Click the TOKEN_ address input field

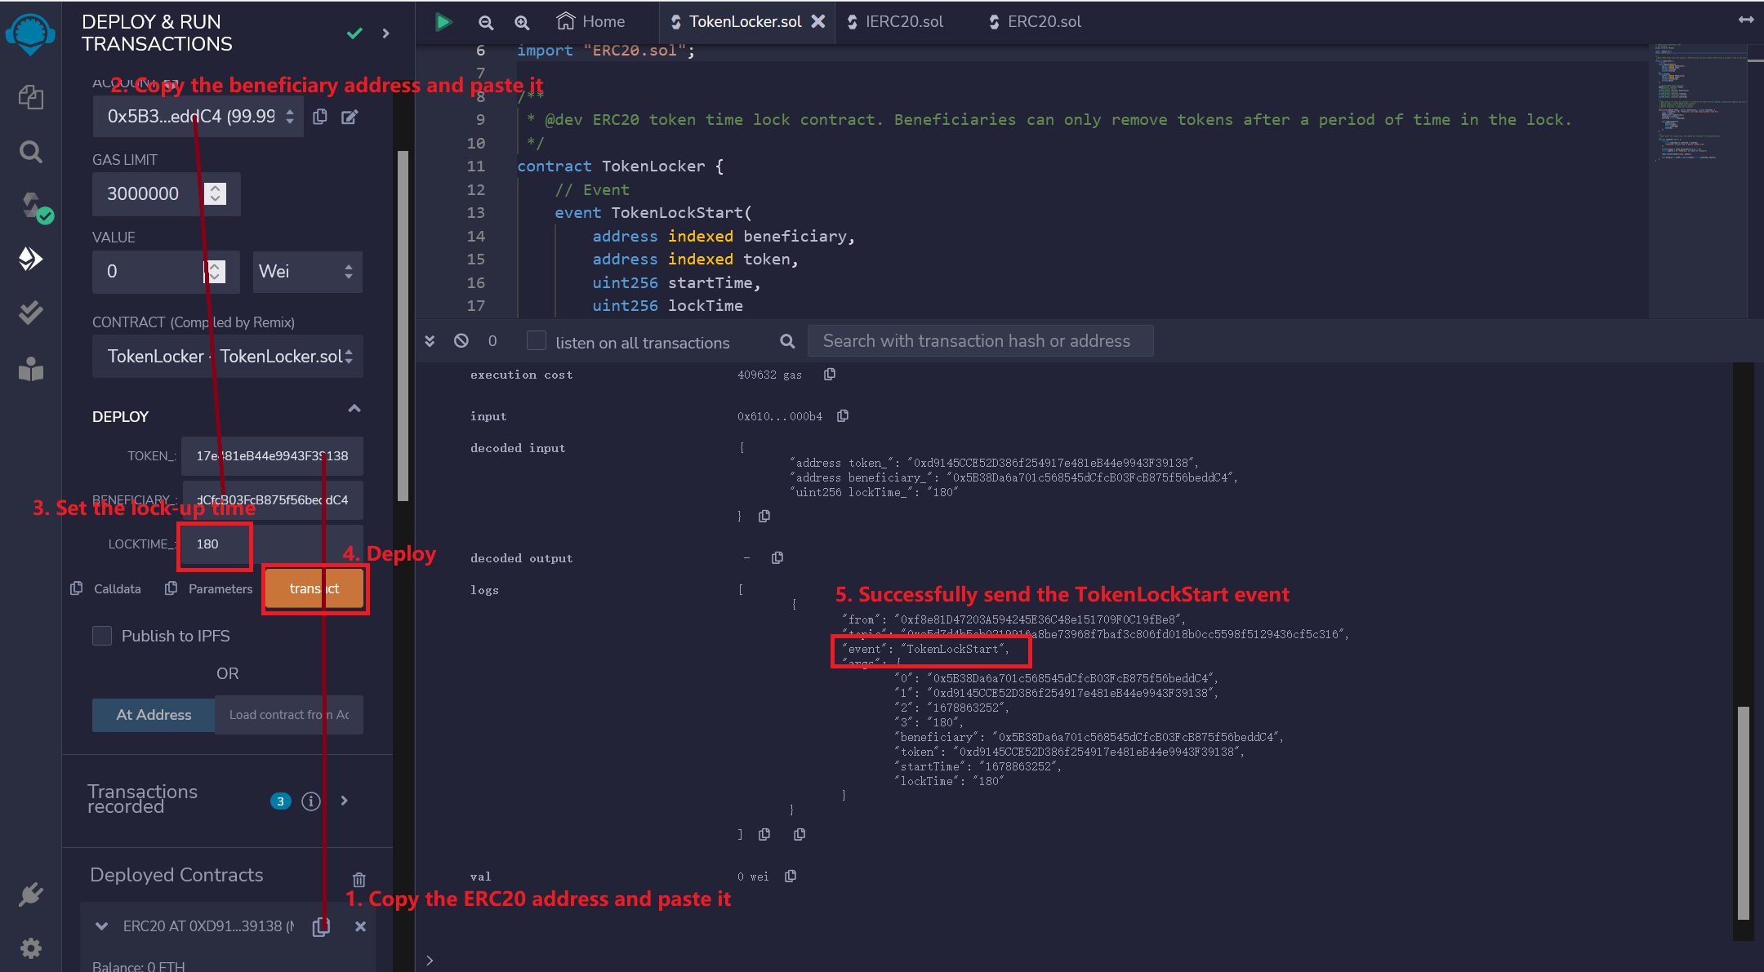point(272,456)
